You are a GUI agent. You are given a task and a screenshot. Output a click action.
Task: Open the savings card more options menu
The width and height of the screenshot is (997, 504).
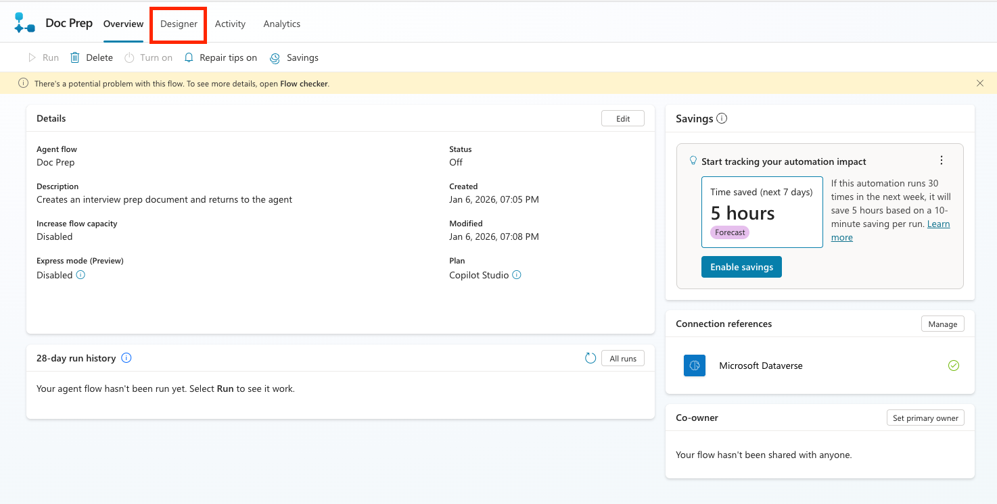941,161
